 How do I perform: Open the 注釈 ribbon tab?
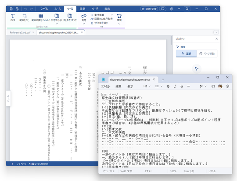[x=83, y=9]
